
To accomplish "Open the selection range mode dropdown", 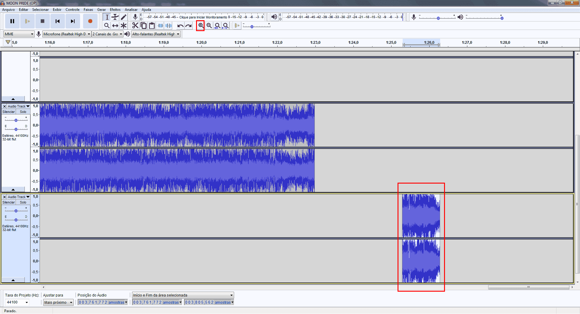I will (x=183, y=295).
